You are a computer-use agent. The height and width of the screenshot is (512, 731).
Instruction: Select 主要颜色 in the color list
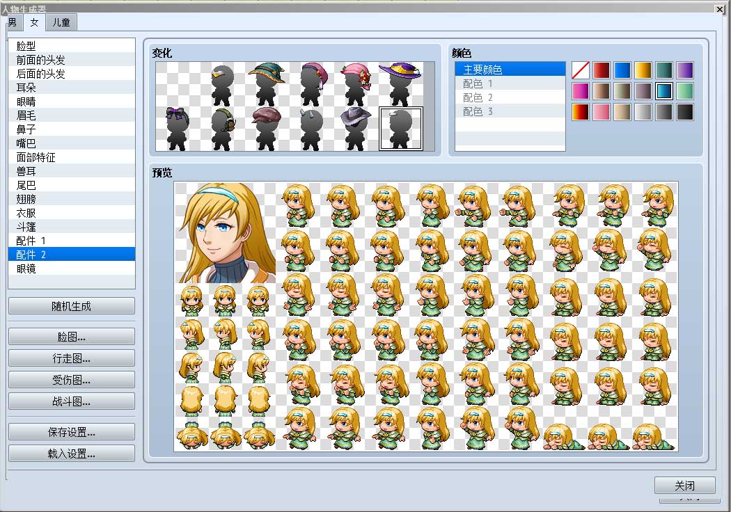point(510,70)
